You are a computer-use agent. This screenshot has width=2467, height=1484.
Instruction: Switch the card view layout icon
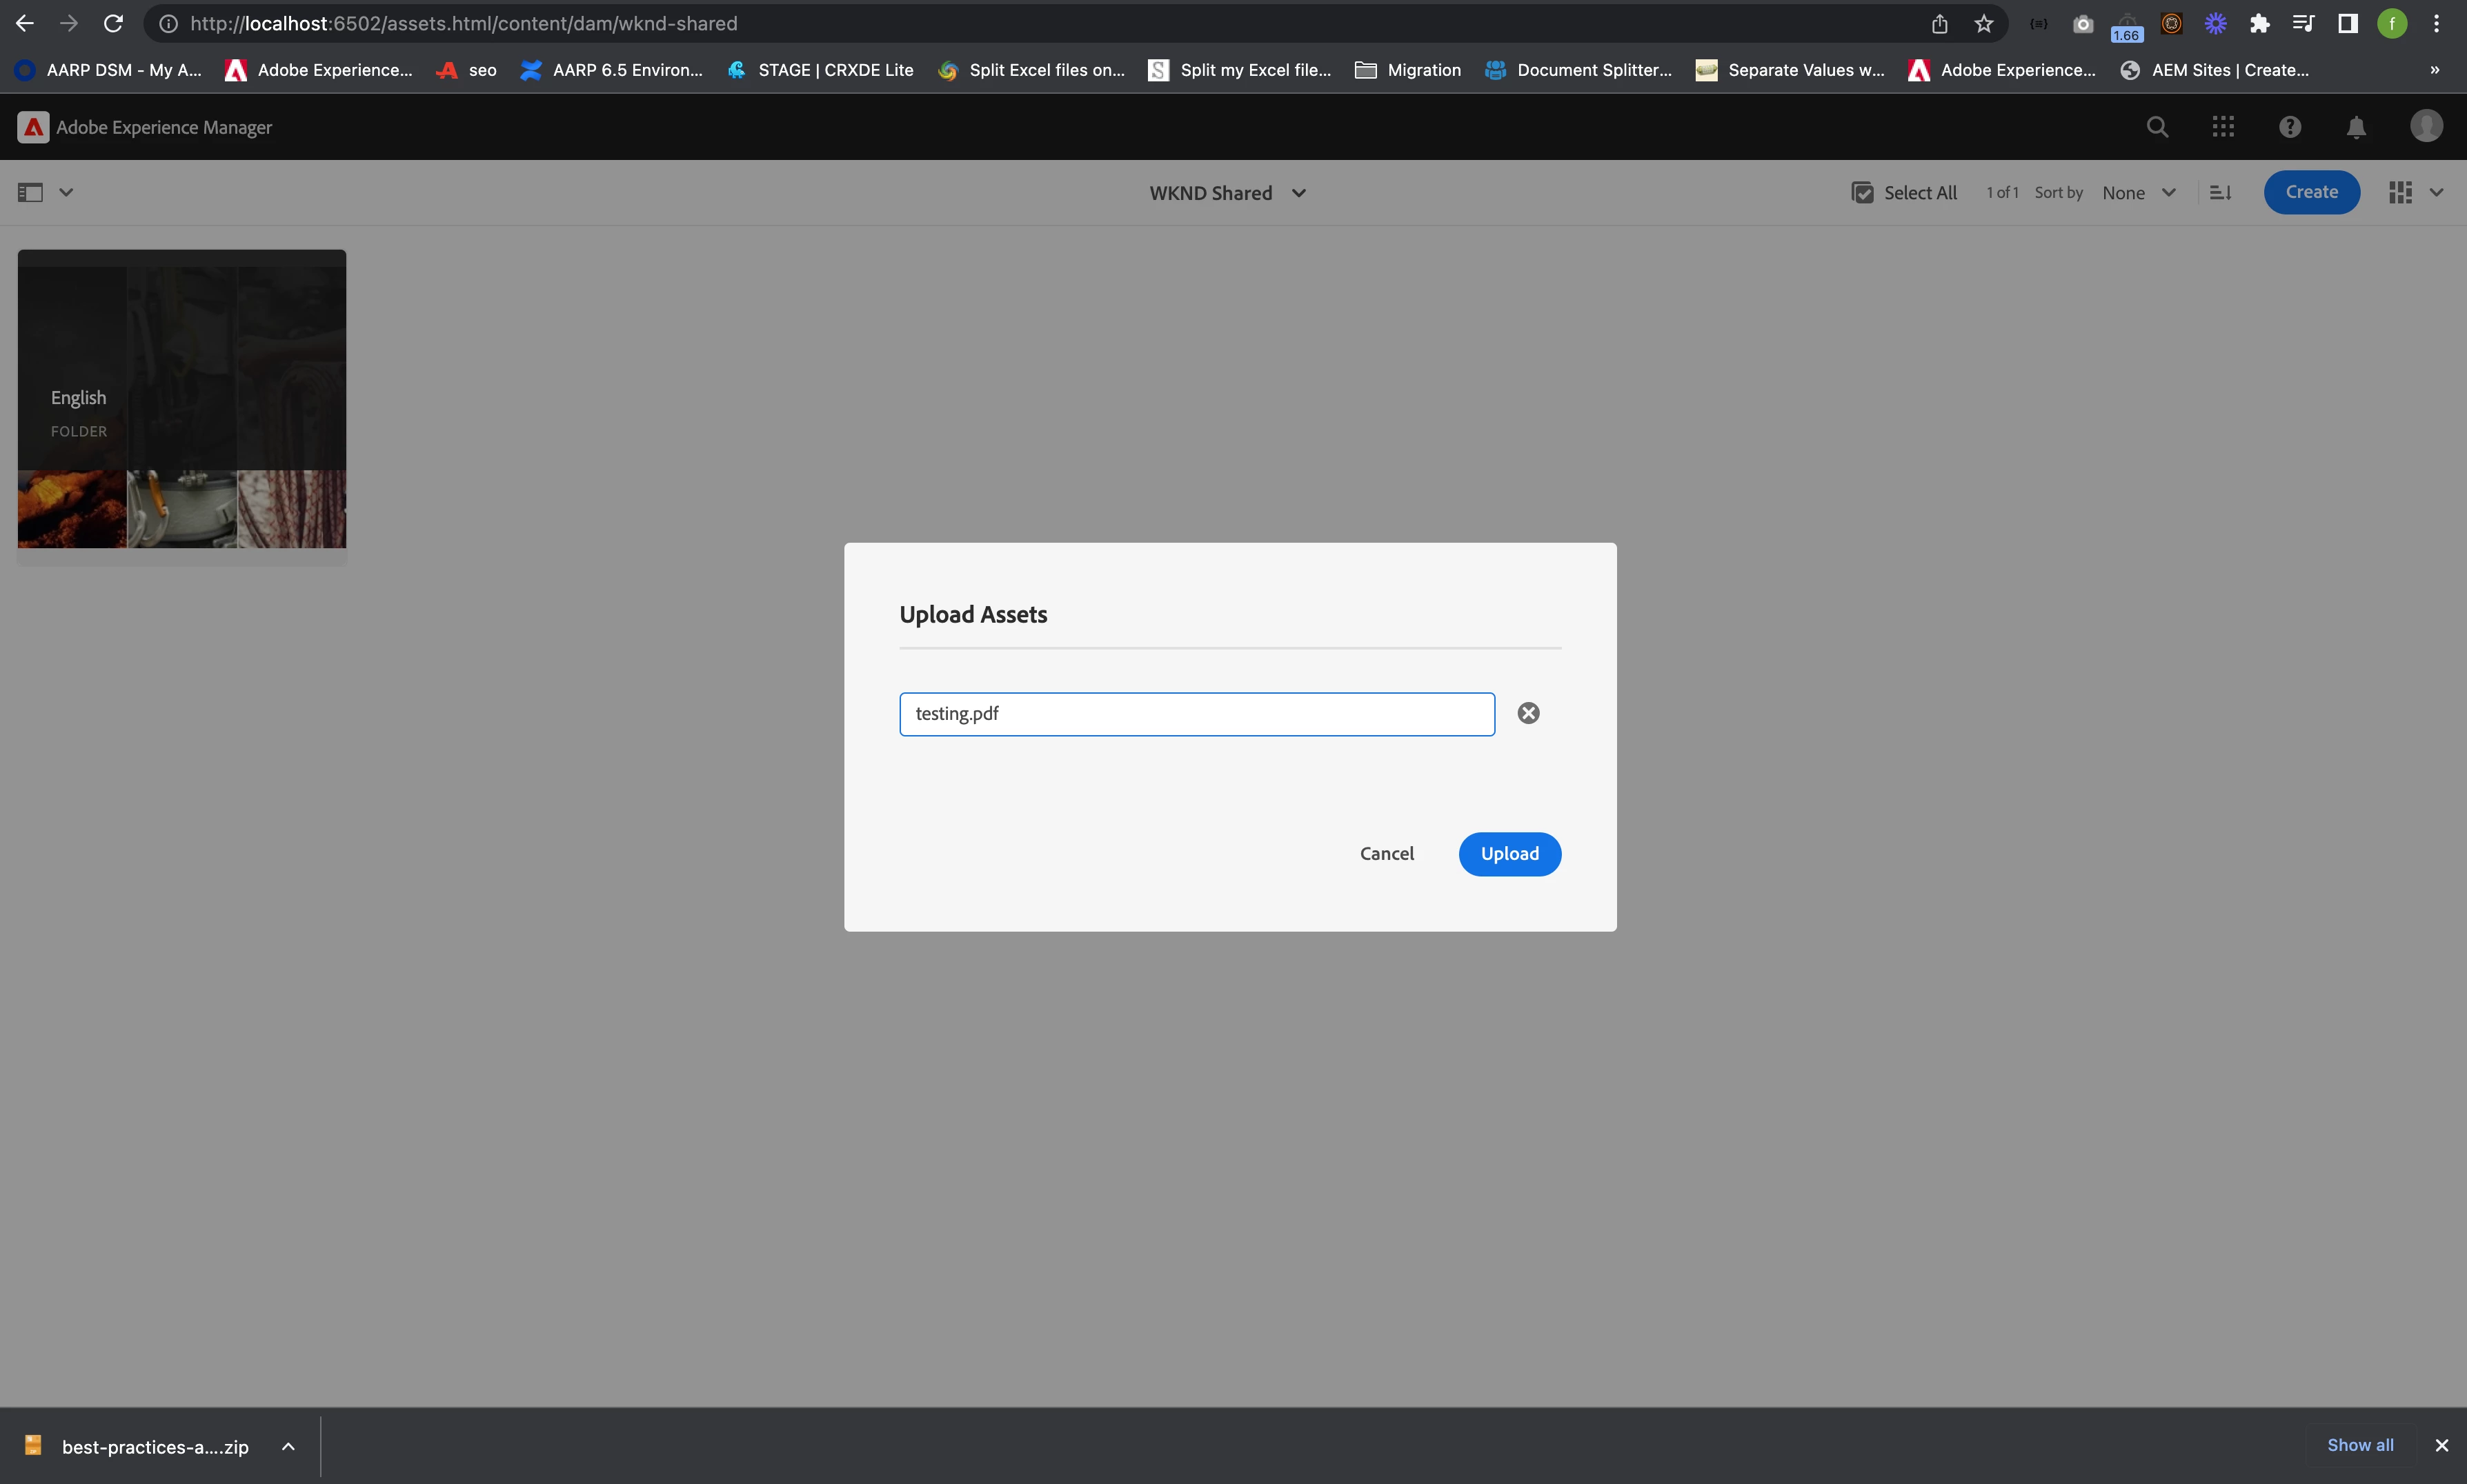pos(2400,192)
